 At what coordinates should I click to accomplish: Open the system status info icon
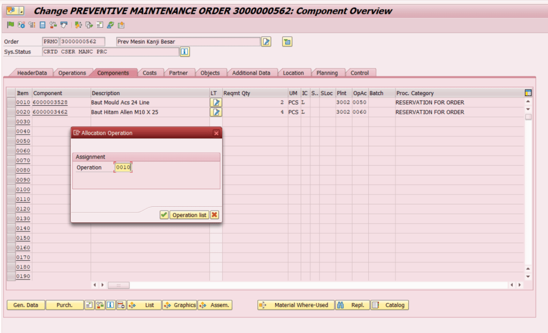185,52
